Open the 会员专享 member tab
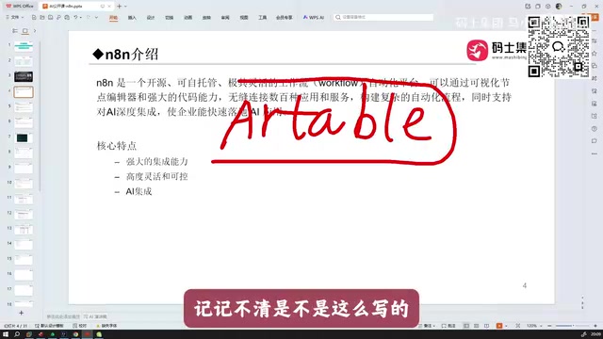 [x=285, y=18]
